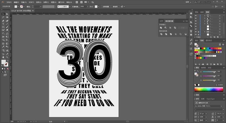Toggle visibility of the second layer row
Viewport: 226px width, 123px height.
196,19
